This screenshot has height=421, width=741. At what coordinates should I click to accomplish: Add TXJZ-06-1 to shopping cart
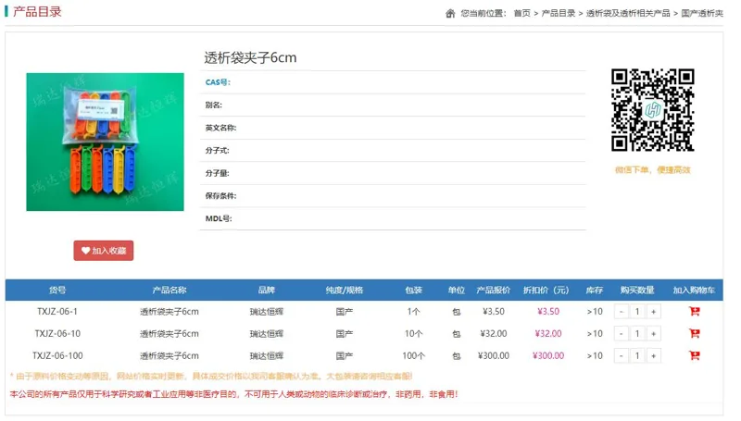694,312
